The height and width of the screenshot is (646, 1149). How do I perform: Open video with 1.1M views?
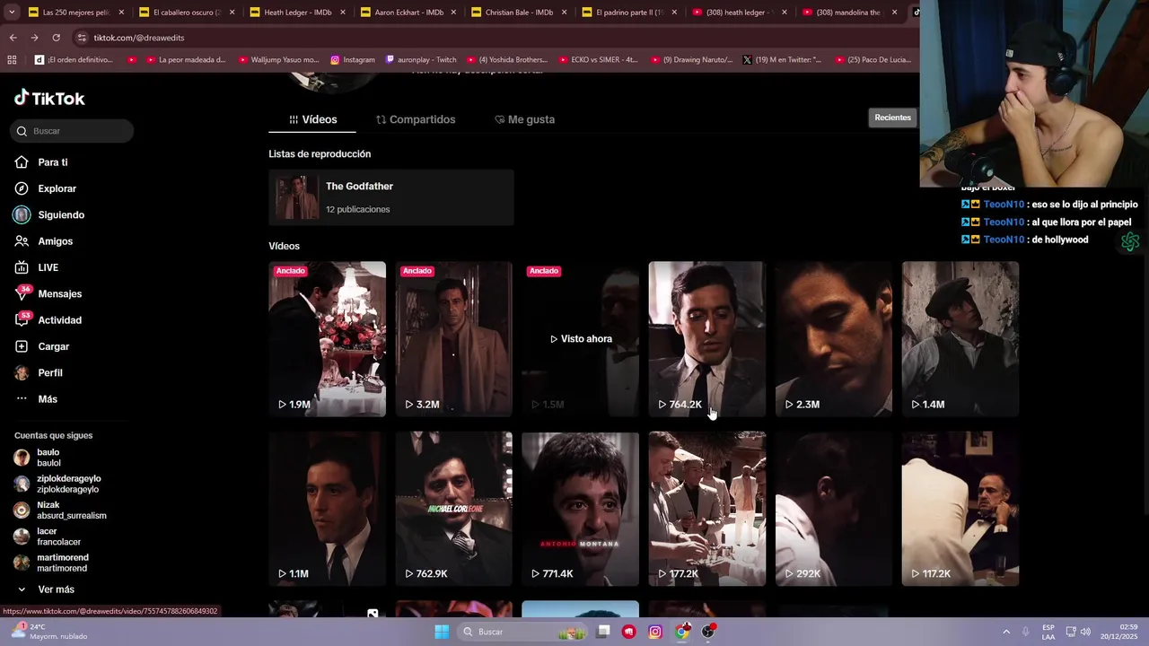tap(328, 509)
